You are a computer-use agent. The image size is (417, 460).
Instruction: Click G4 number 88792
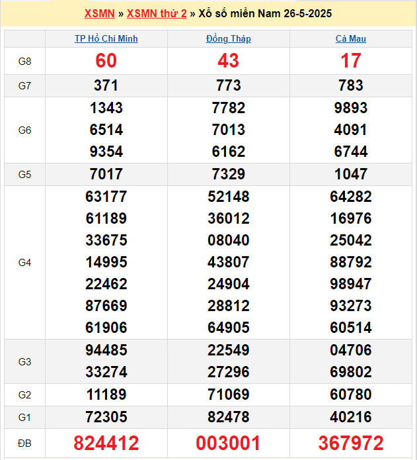tap(351, 262)
